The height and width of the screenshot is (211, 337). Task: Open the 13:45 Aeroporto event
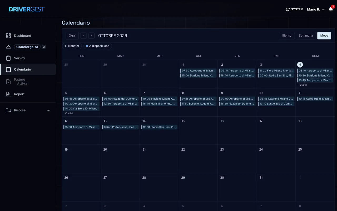315,80
